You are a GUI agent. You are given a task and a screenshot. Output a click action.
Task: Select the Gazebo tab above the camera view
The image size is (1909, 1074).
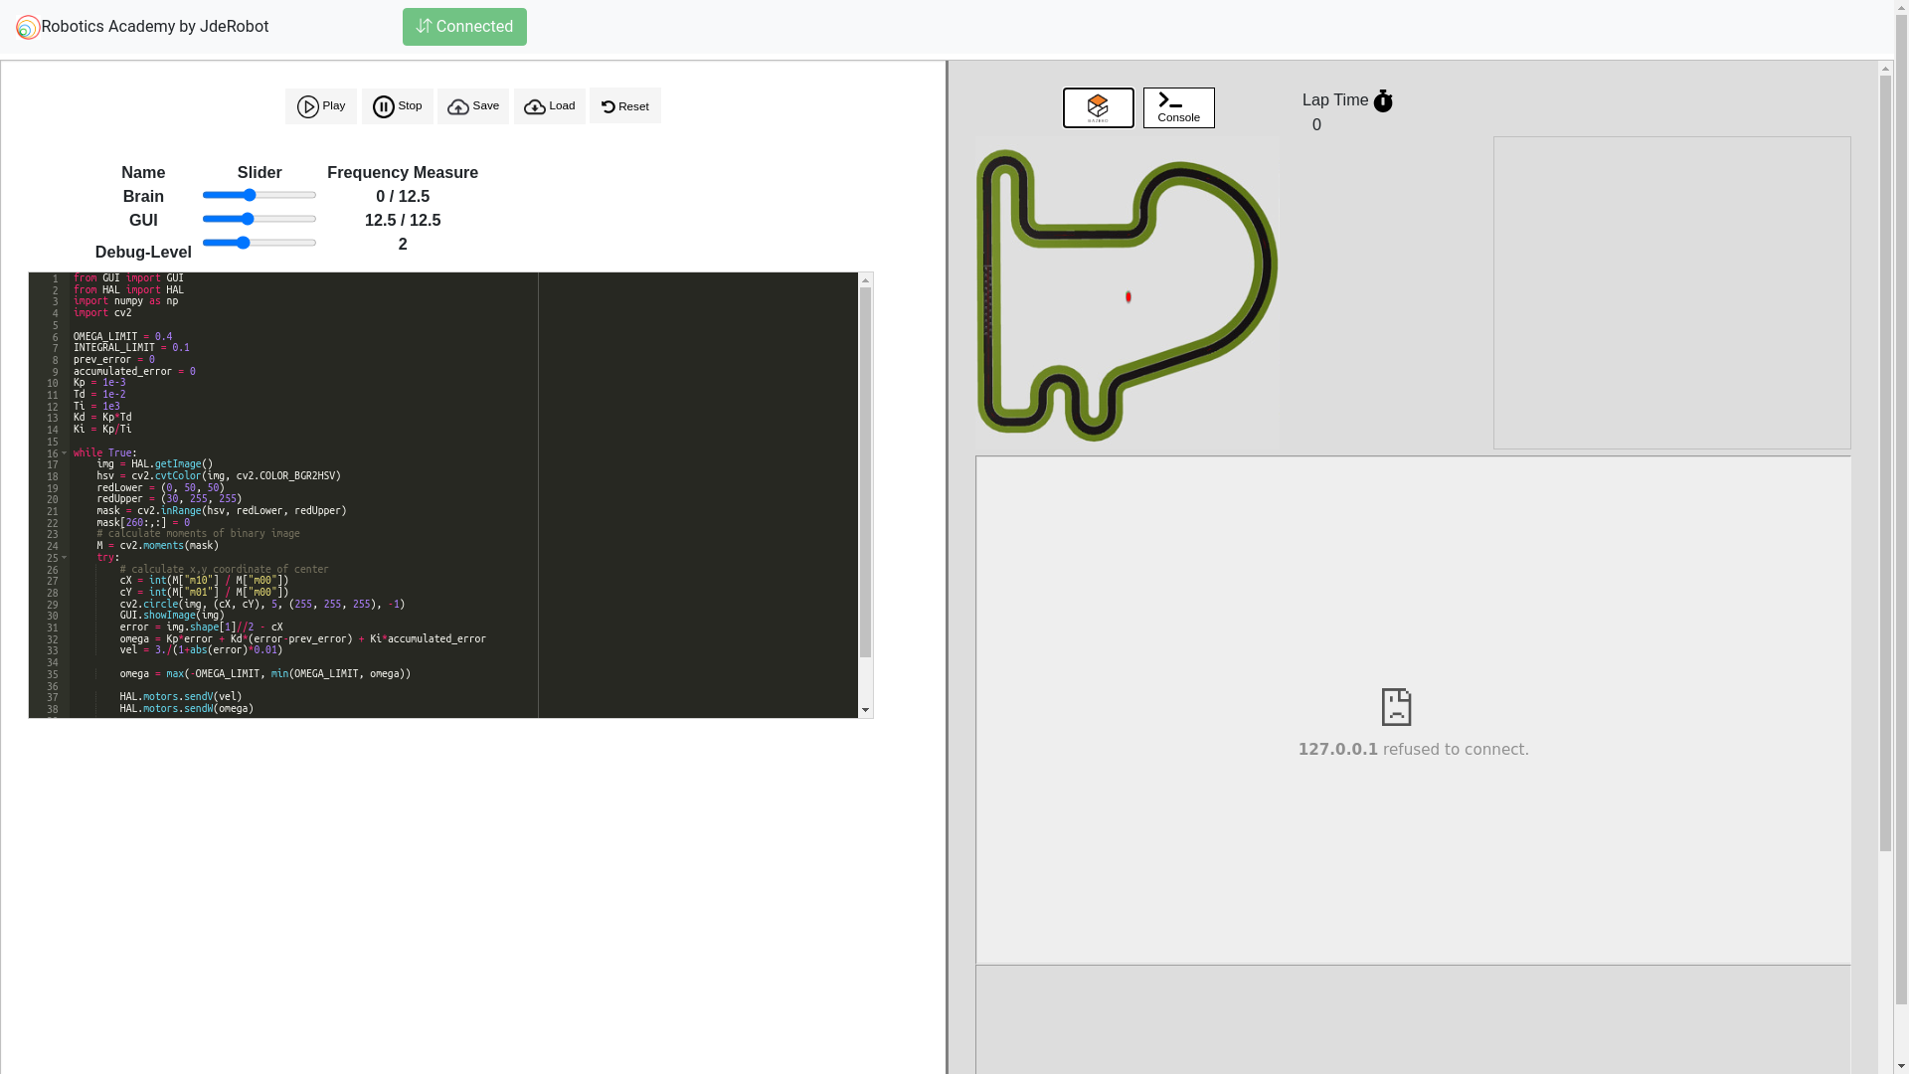pos(1098,107)
